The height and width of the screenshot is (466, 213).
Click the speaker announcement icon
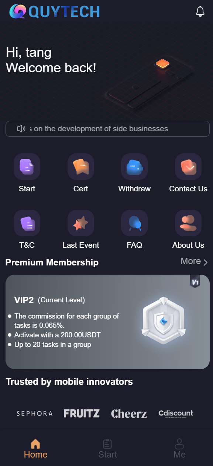pyautogui.click(x=21, y=129)
